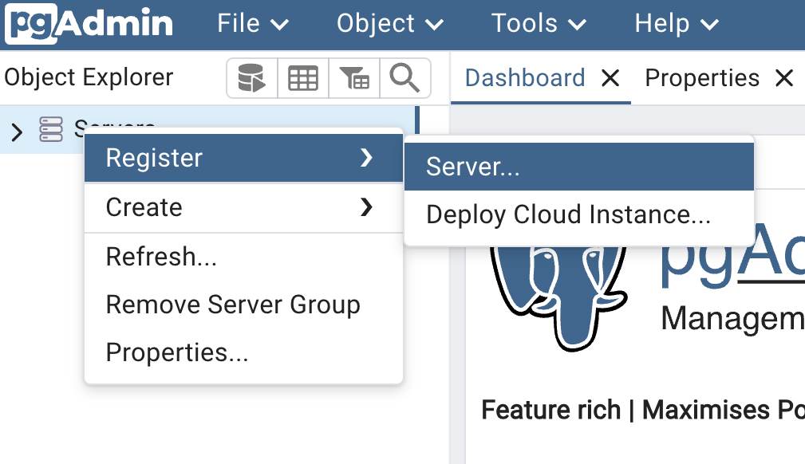Viewport: 805px width, 464px height.
Task: Click the Search Objects magnifier icon
Action: click(404, 78)
